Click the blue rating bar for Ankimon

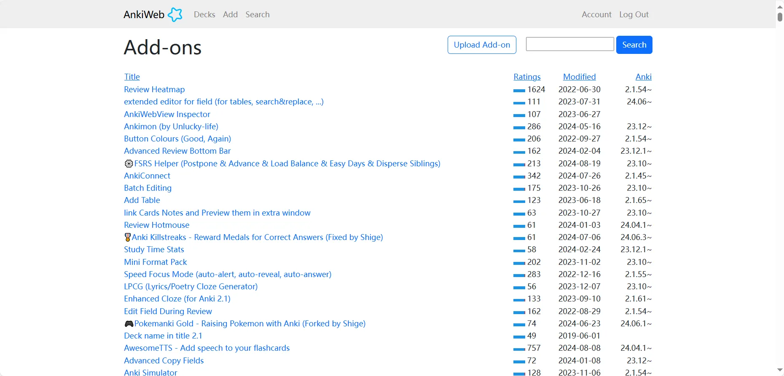coord(519,128)
